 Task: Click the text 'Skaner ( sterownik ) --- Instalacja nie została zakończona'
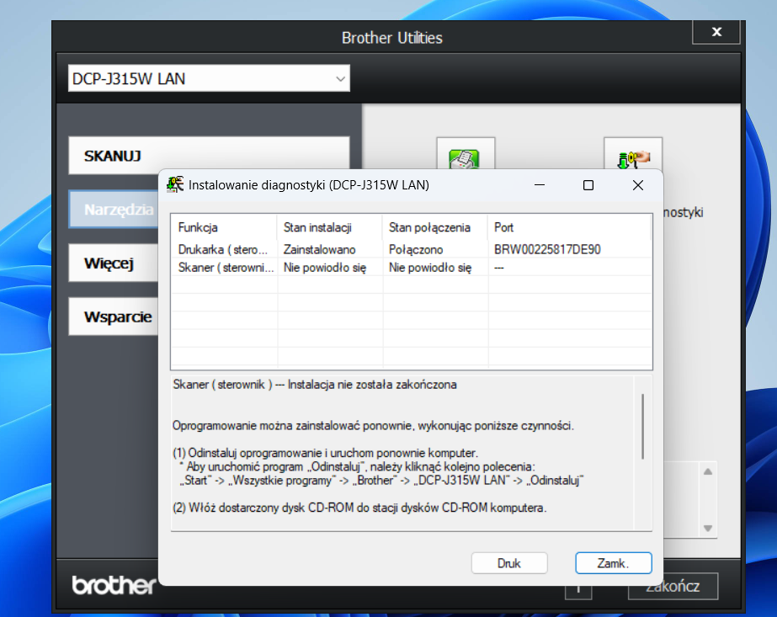(315, 385)
